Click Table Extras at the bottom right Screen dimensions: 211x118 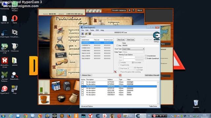(153, 106)
